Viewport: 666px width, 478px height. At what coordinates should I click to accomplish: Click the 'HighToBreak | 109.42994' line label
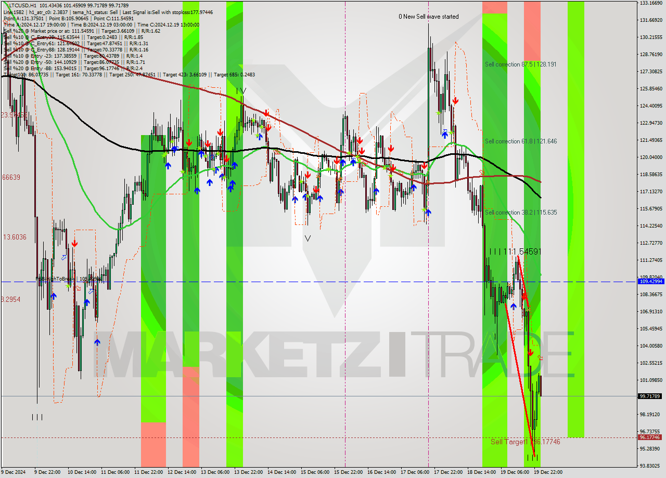tap(69, 279)
